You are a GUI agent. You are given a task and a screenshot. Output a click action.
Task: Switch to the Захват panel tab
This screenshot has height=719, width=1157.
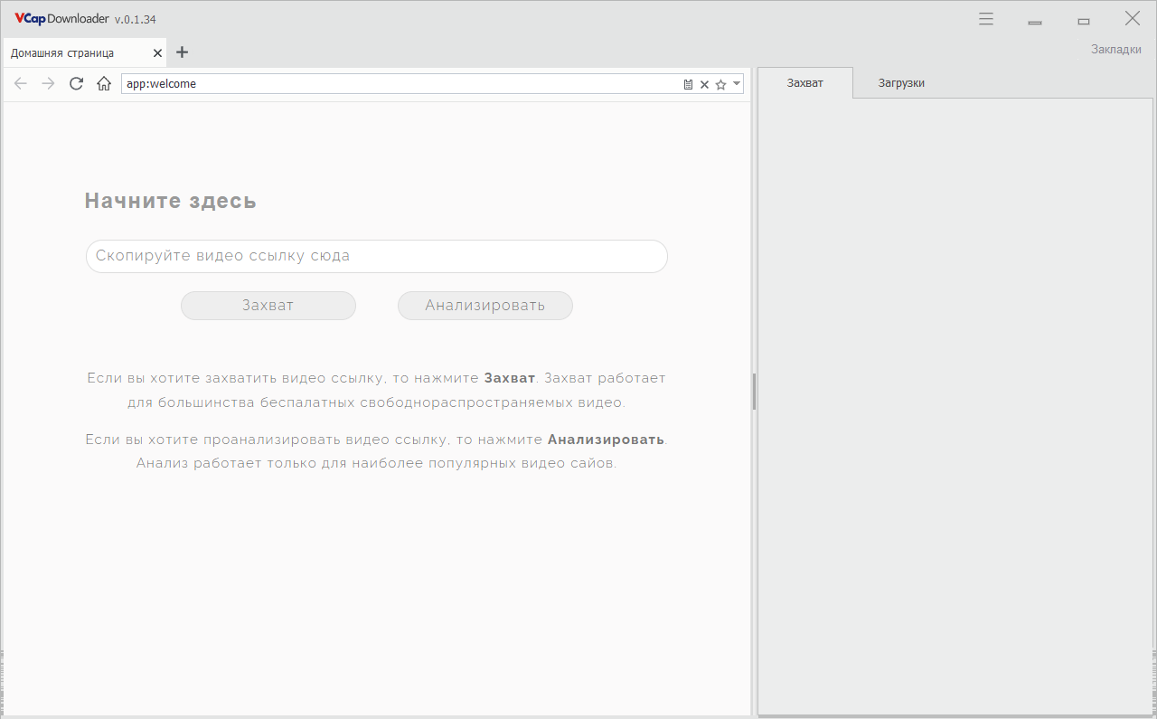804,82
